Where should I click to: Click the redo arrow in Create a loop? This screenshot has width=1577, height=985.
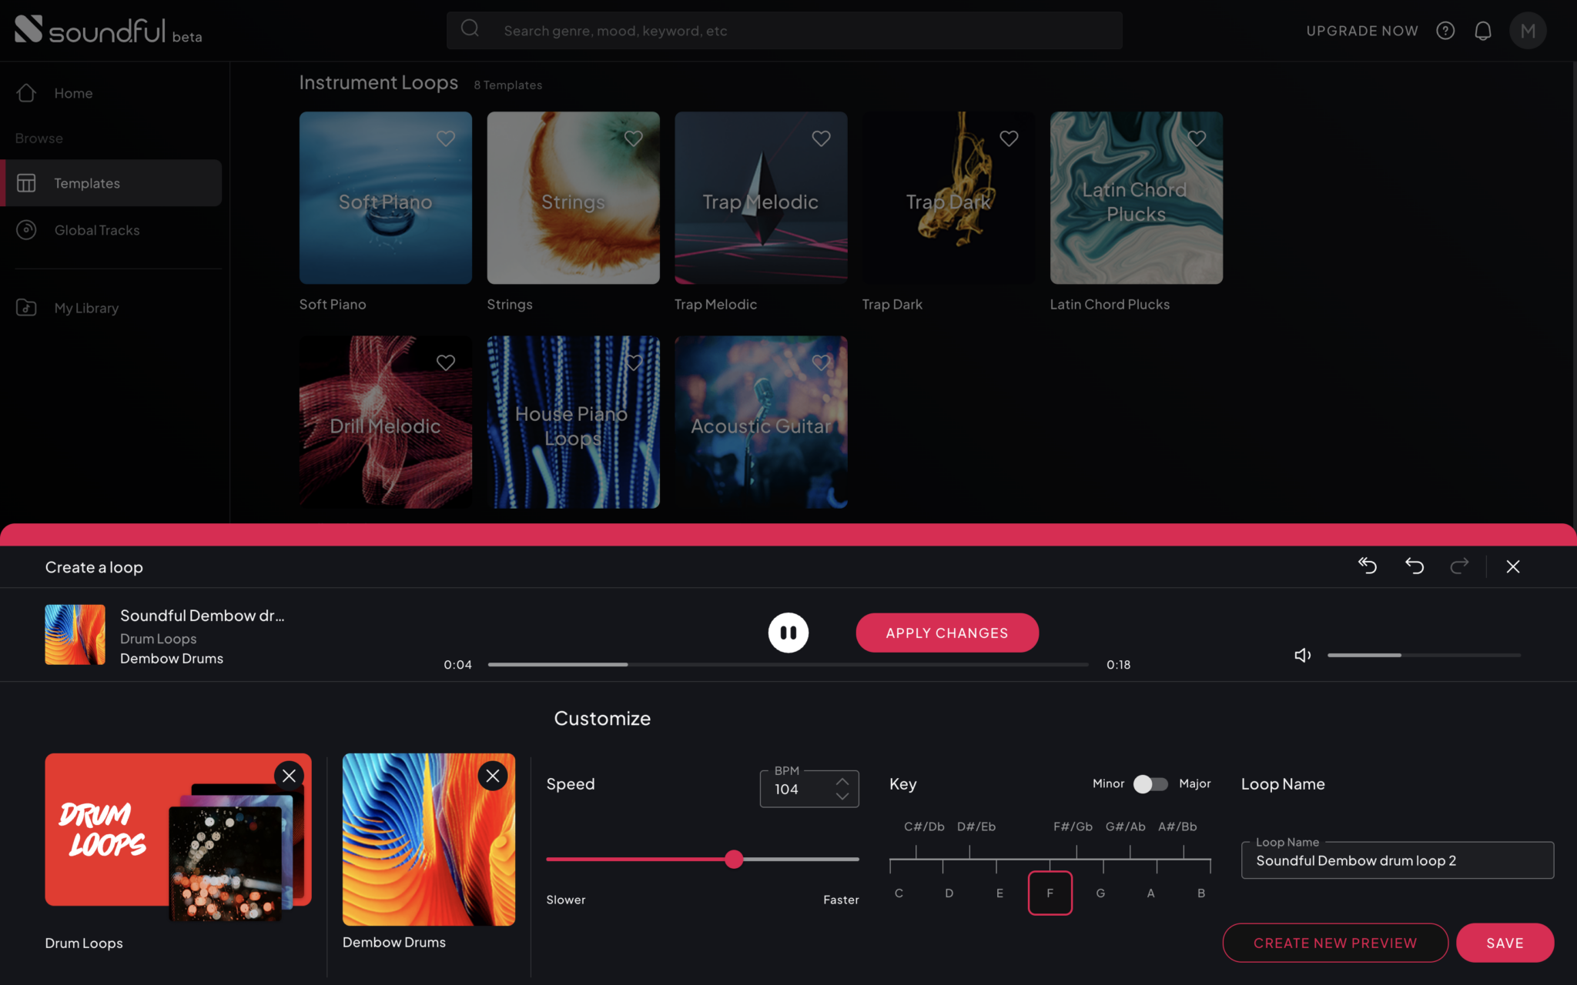[x=1459, y=566]
